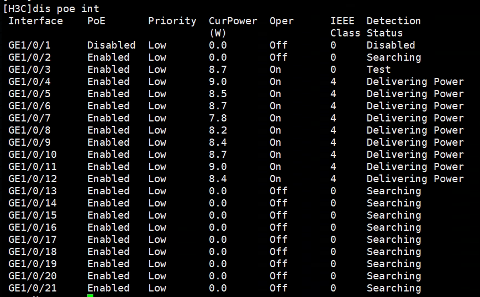
Task: Click the green terminal cursor block
Action: 90,296
